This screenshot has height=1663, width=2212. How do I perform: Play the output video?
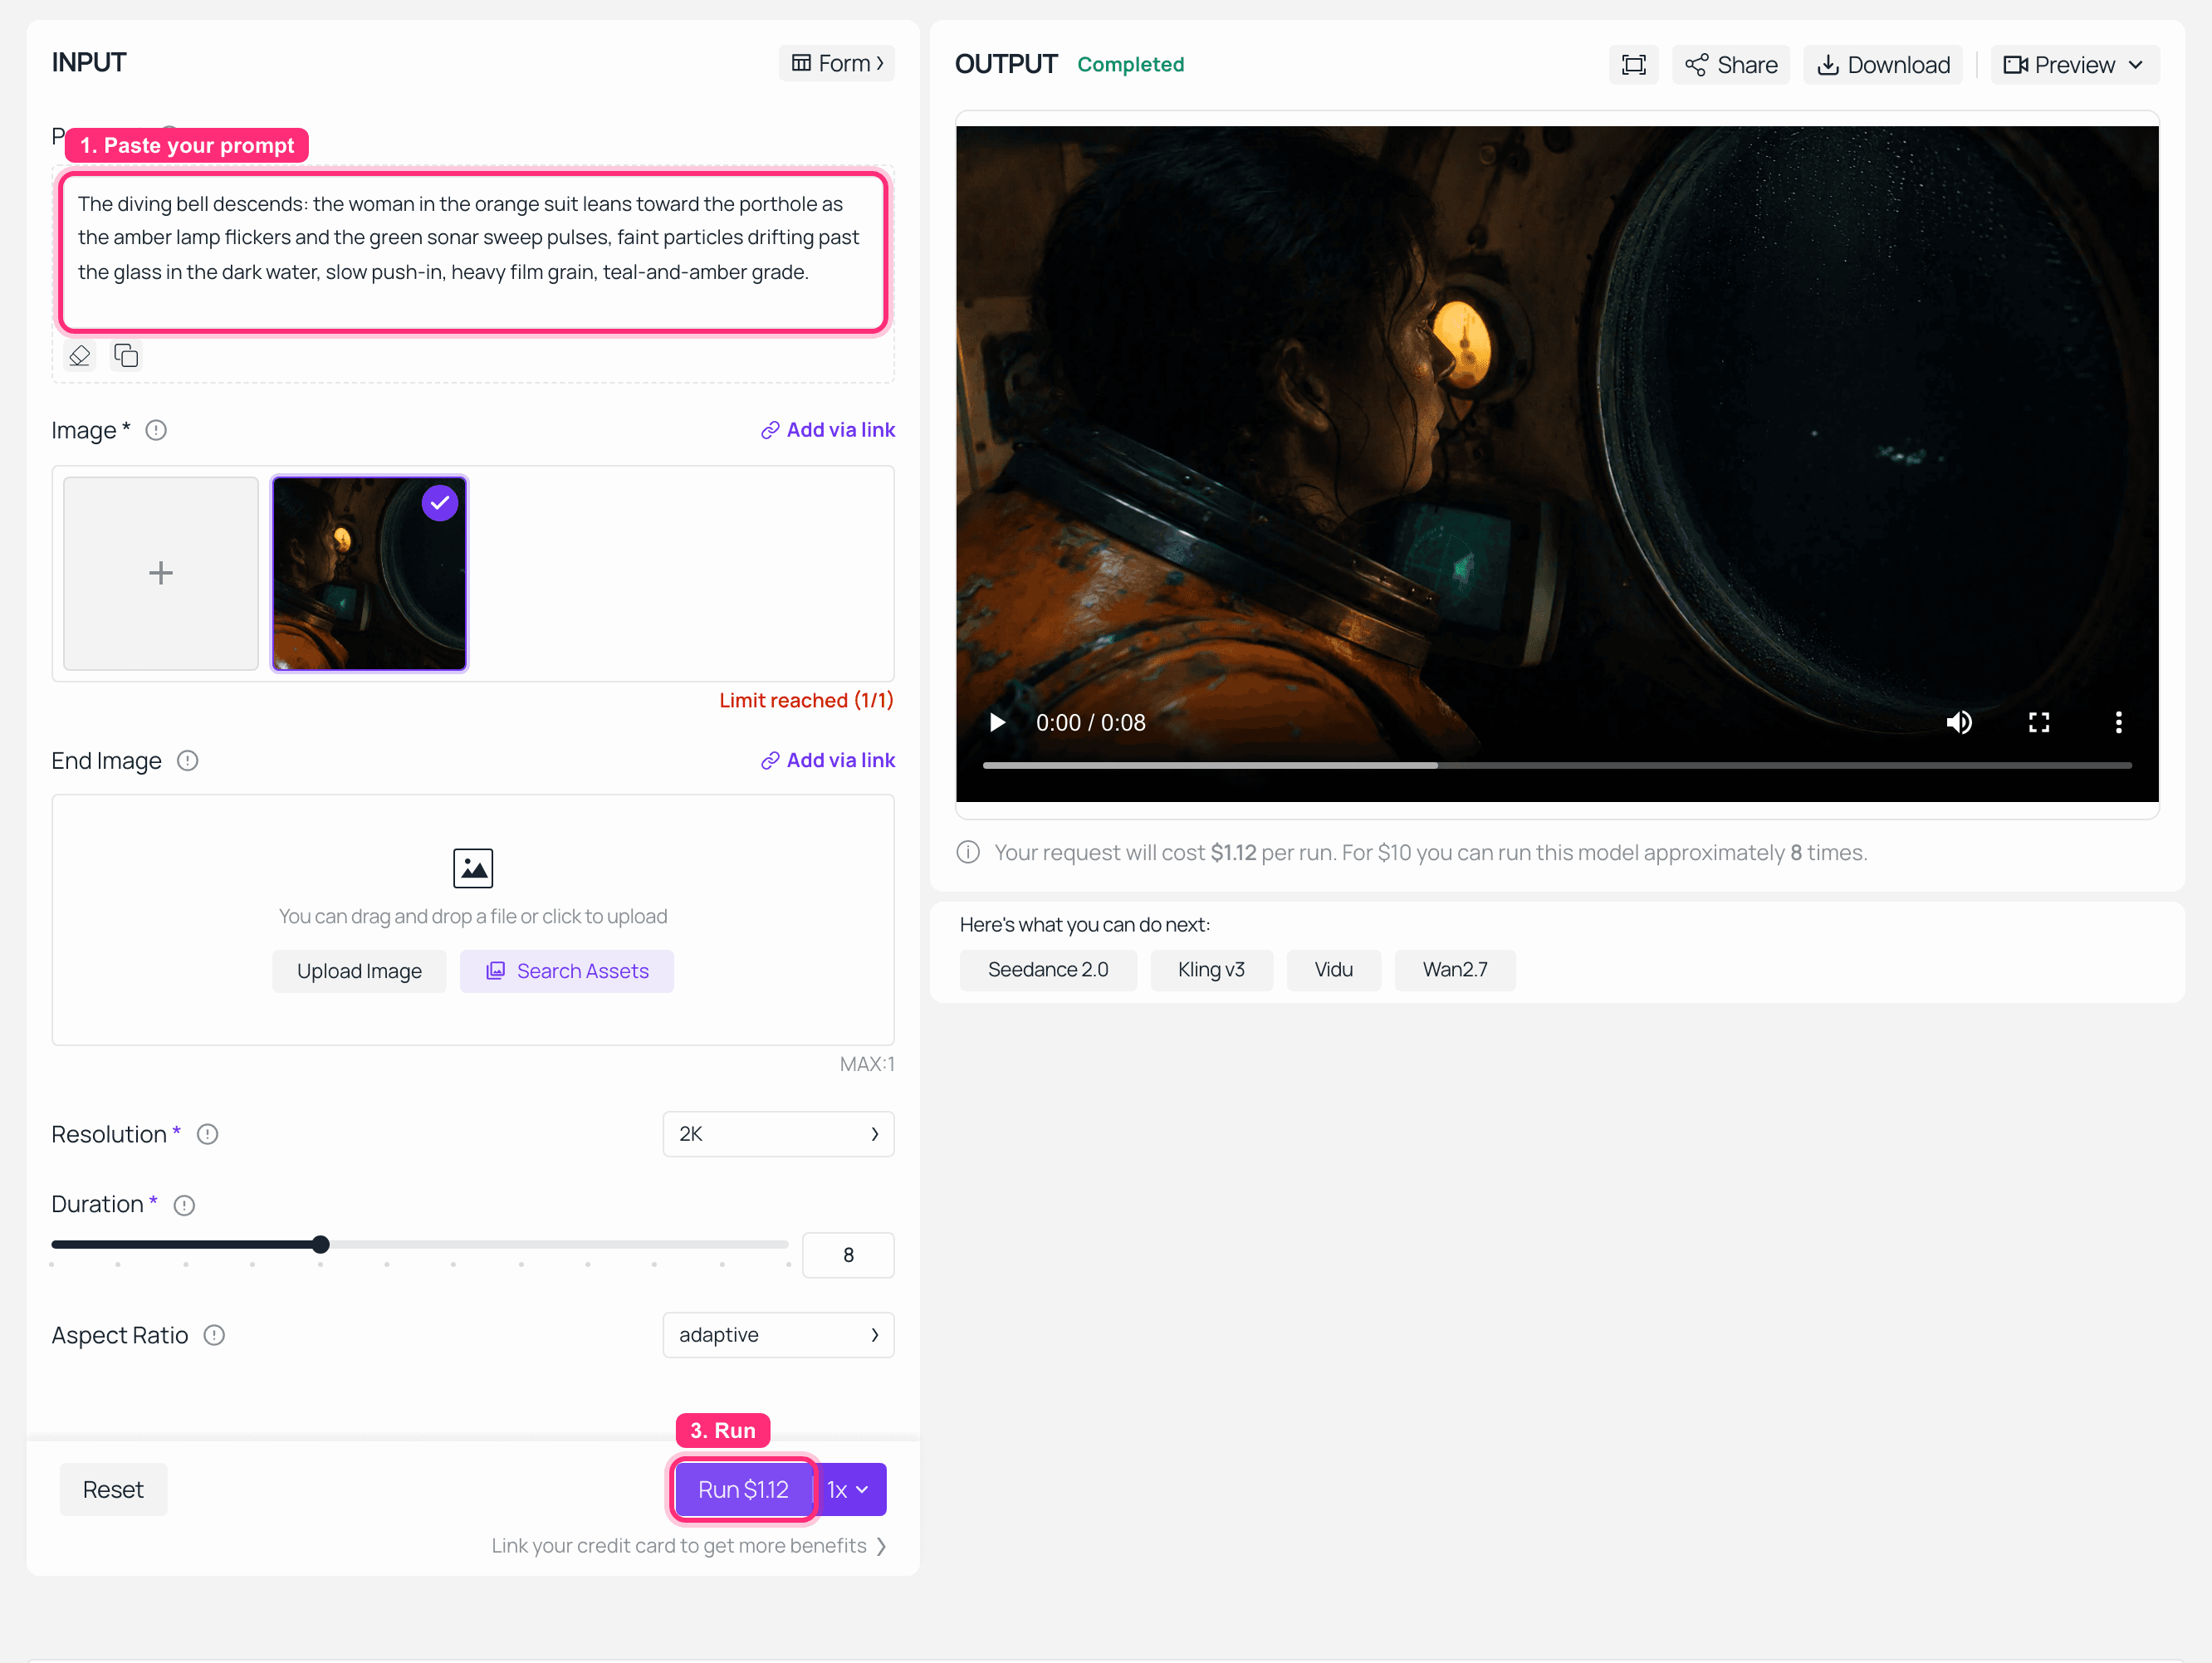[997, 722]
